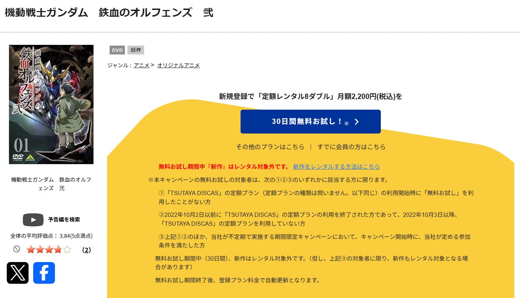Click the DVD format tag
This screenshot has width=520, height=298.
pyautogui.click(x=117, y=50)
